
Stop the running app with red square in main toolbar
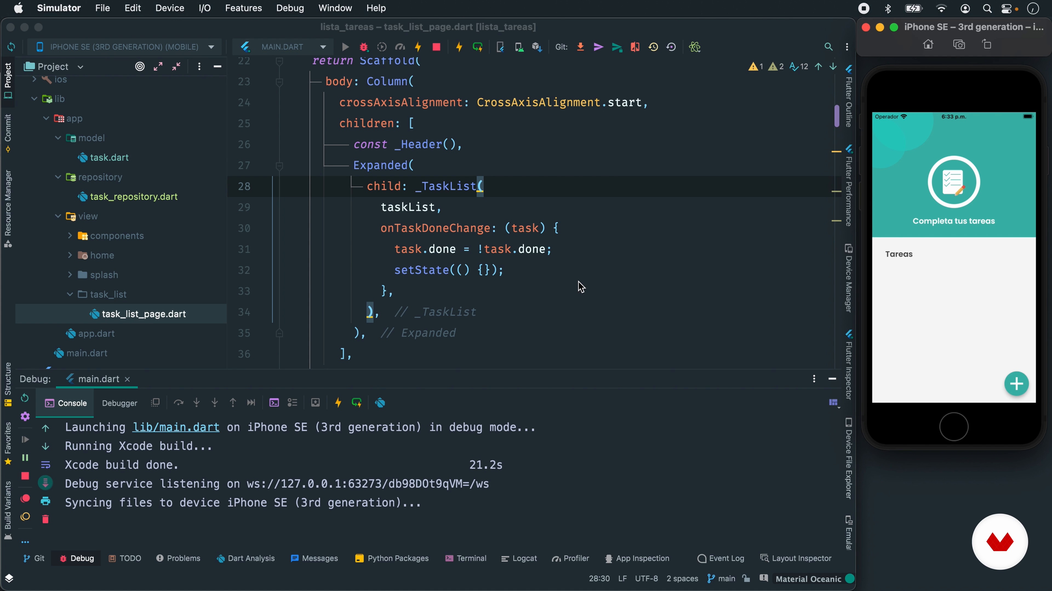pyautogui.click(x=436, y=47)
